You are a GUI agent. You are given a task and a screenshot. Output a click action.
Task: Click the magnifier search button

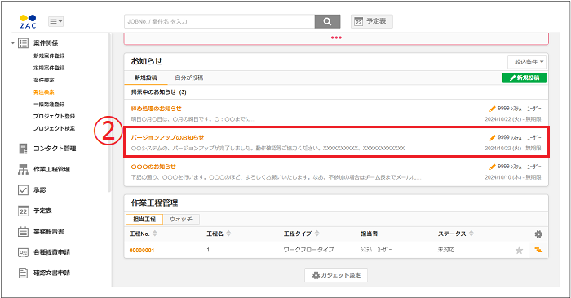[x=327, y=21]
